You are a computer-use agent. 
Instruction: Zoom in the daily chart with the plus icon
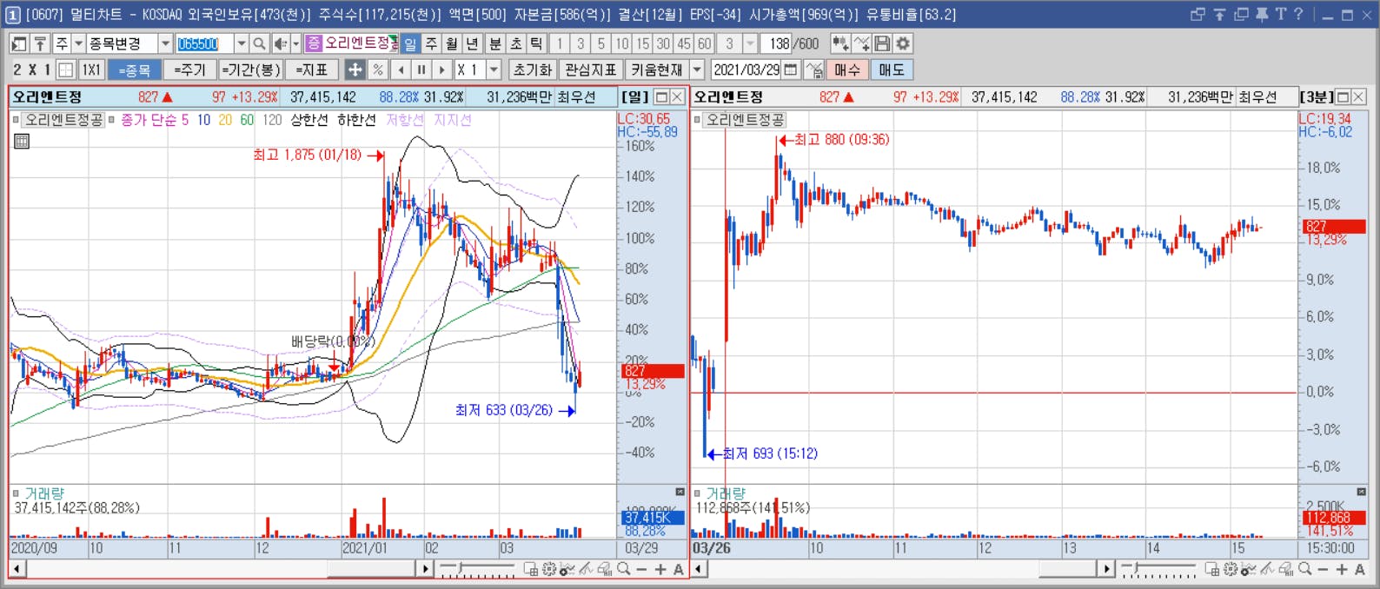[660, 569]
